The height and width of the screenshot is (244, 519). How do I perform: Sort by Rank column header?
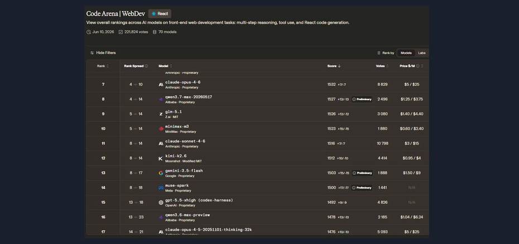[x=103, y=66]
